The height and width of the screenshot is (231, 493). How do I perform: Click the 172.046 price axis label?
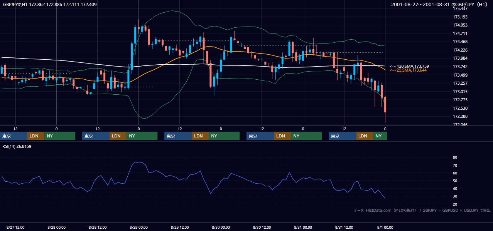pyautogui.click(x=460, y=125)
